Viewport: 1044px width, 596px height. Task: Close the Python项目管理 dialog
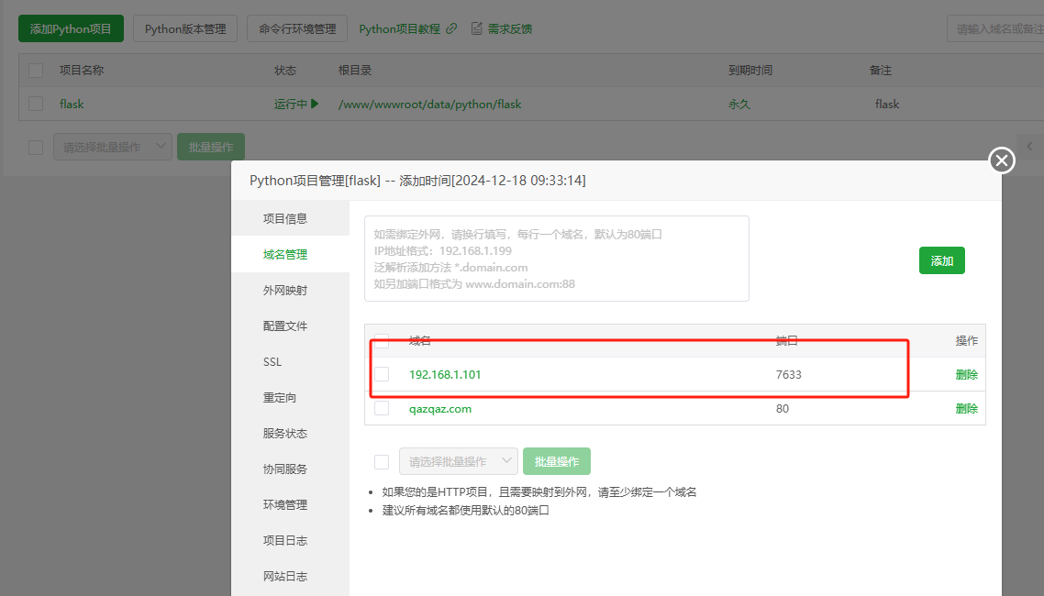click(1002, 160)
